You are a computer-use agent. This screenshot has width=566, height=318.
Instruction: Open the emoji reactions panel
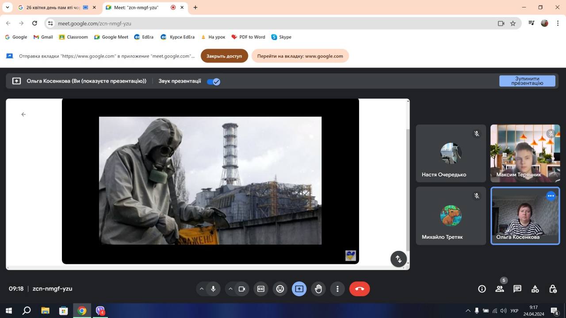coord(280,289)
